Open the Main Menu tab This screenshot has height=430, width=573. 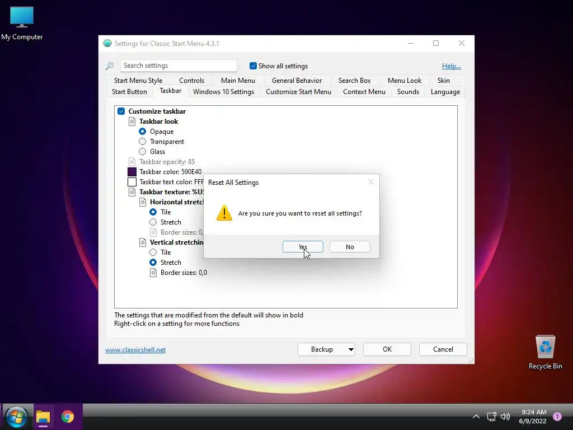(x=238, y=81)
